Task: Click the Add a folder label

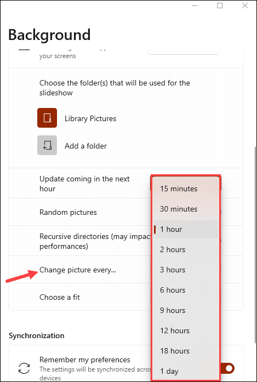Action: pyautogui.click(x=85, y=146)
